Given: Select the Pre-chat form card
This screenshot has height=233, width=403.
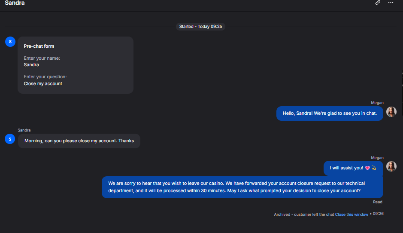Looking at the screenshot, I should (x=76, y=65).
